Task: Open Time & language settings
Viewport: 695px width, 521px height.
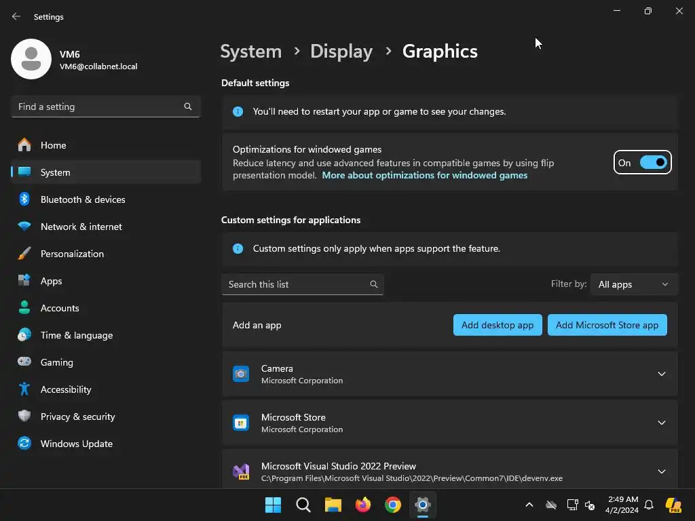Action: click(x=105, y=335)
